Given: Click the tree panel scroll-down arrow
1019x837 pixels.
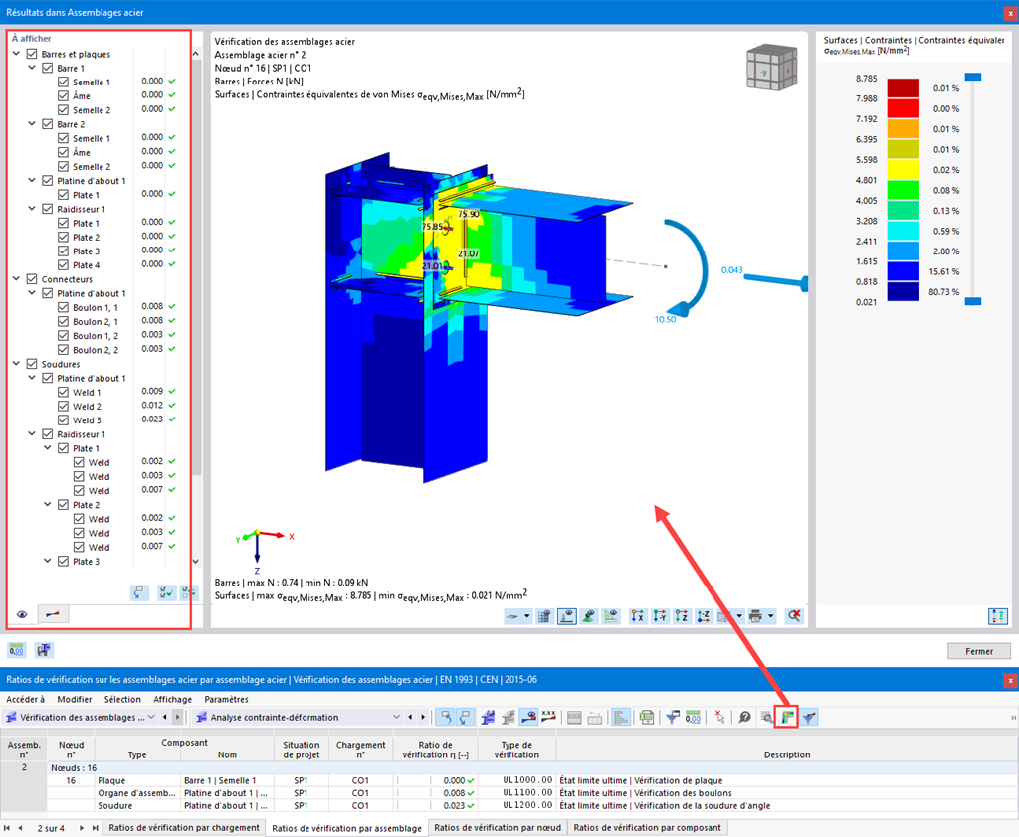Looking at the screenshot, I should tap(196, 561).
